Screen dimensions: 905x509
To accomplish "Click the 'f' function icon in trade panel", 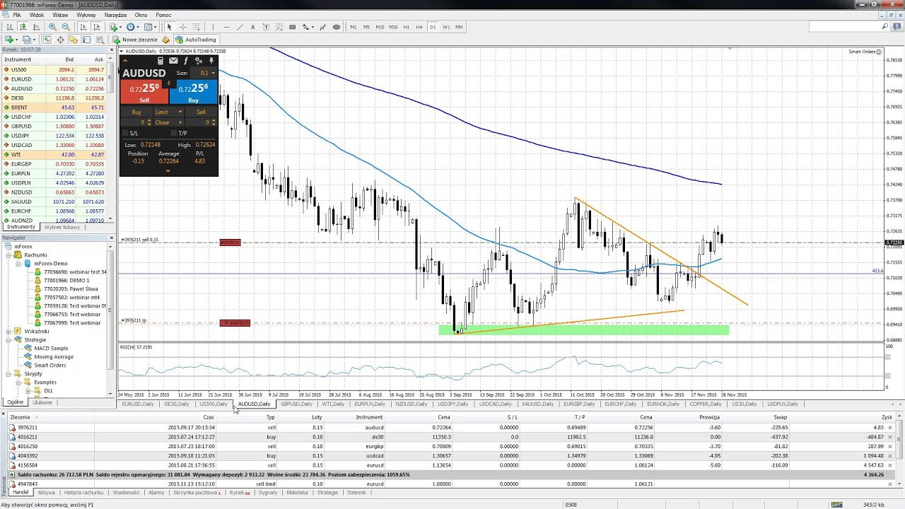I will 186,62.
